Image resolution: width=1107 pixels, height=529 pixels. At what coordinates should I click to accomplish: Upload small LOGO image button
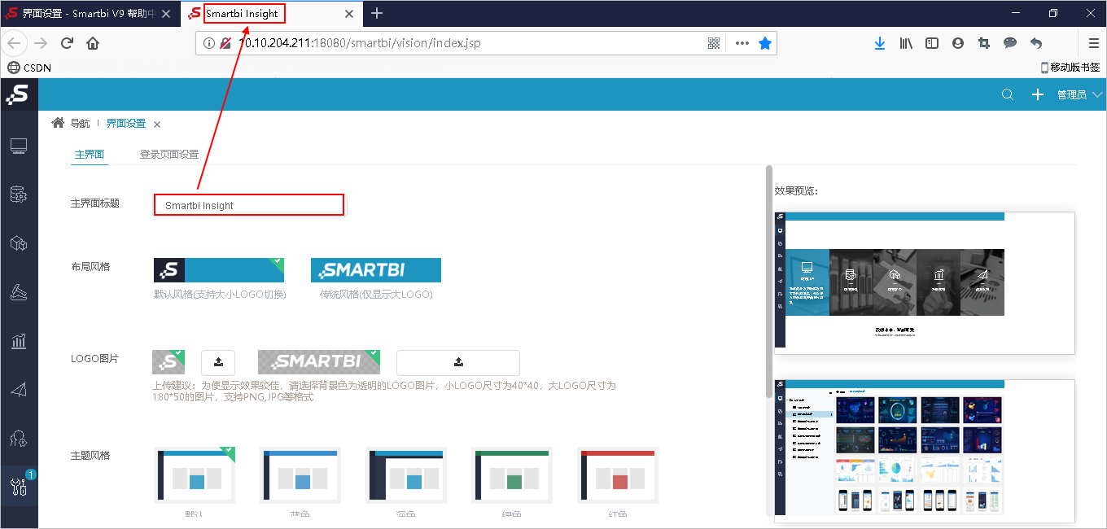click(218, 362)
